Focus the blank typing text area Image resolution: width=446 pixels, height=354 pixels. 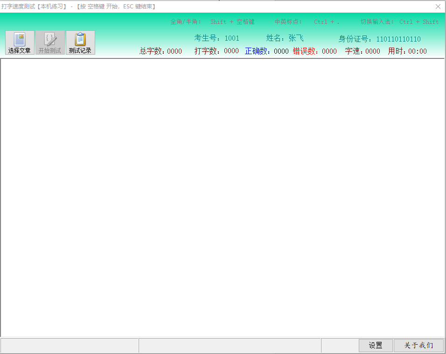pyautogui.click(x=223, y=196)
